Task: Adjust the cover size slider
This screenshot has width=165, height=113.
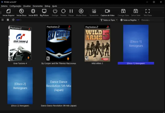Action: [19, 20]
